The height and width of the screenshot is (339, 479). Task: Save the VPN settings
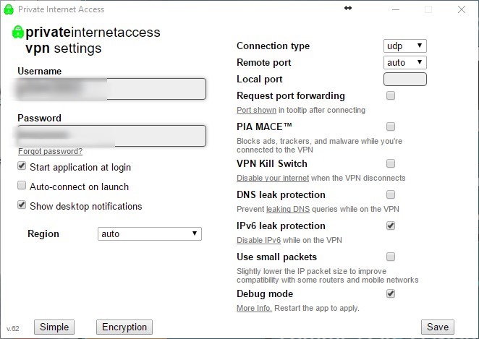438,327
